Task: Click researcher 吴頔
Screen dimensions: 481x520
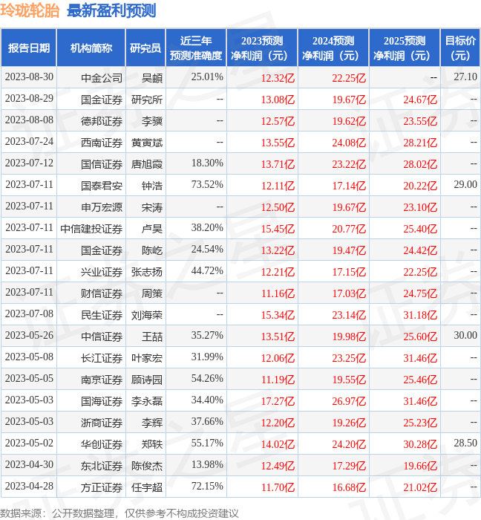Action: [152, 78]
